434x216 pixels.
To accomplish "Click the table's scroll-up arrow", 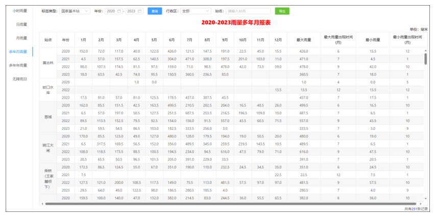I will [425, 51].
